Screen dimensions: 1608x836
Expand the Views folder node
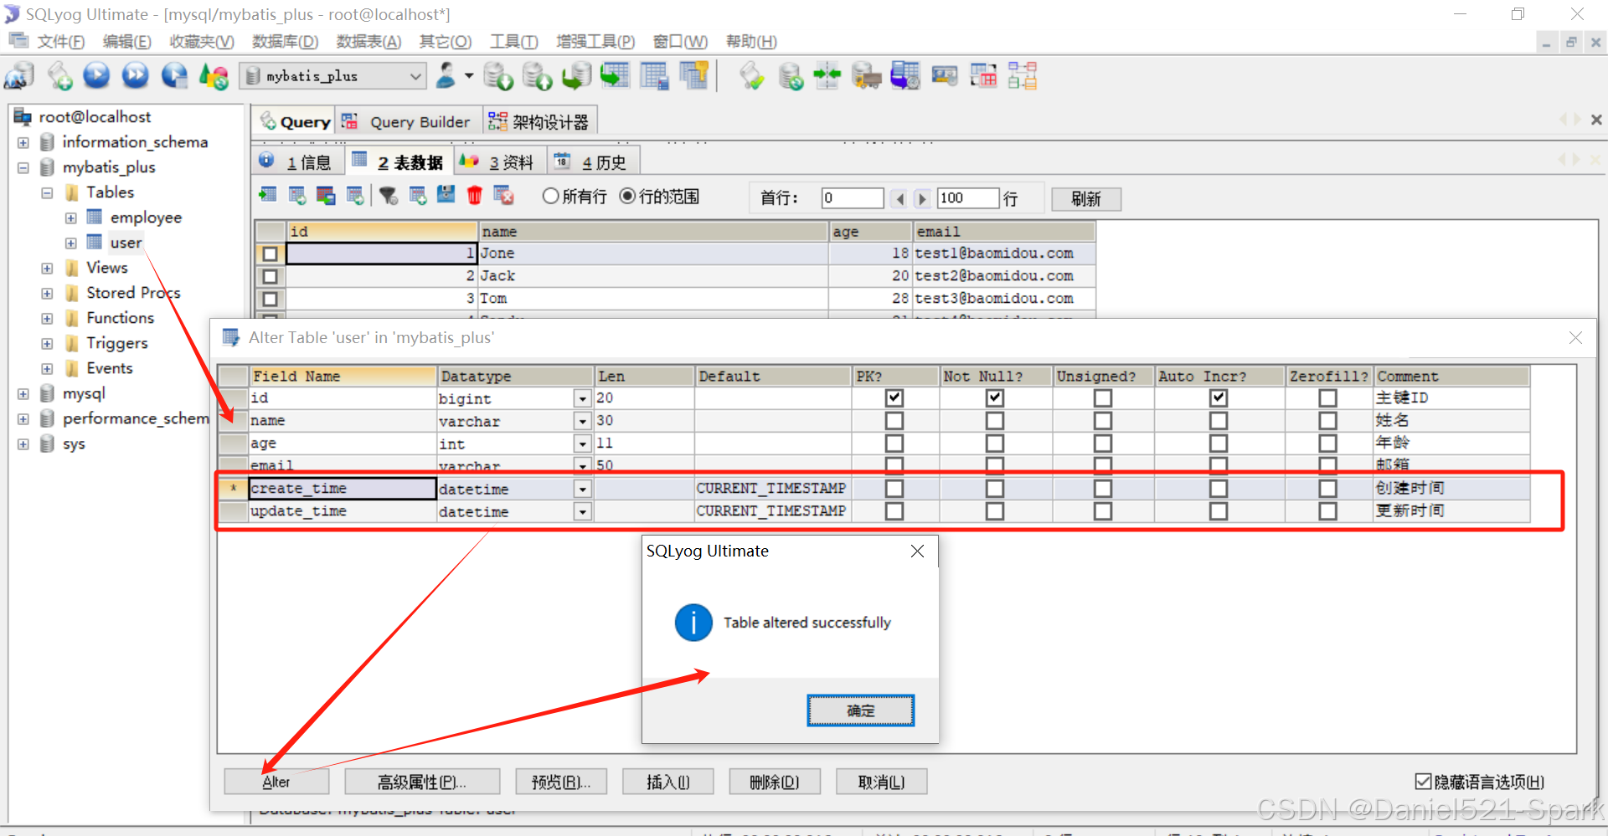pos(48,269)
